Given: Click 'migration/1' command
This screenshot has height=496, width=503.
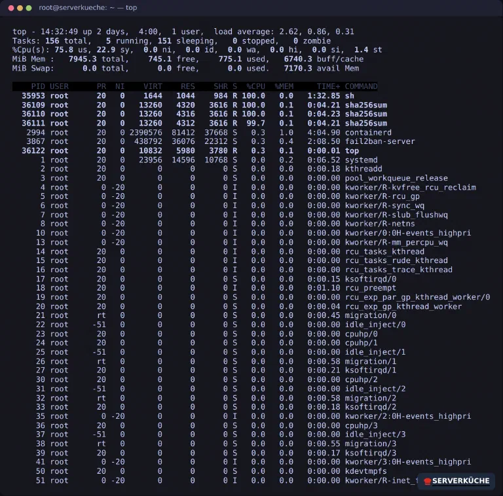Looking at the screenshot, I should pos(371,362).
